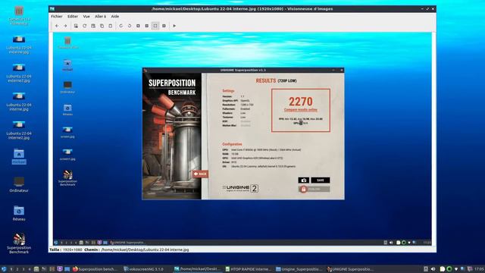Go to the previous image in the viewer toolbar

(x=57, y=26)
